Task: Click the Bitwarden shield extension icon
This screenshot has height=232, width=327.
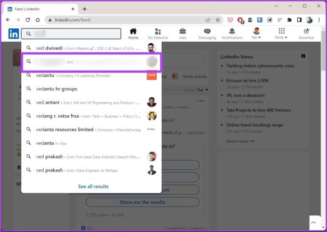Action: pos(260,20)
